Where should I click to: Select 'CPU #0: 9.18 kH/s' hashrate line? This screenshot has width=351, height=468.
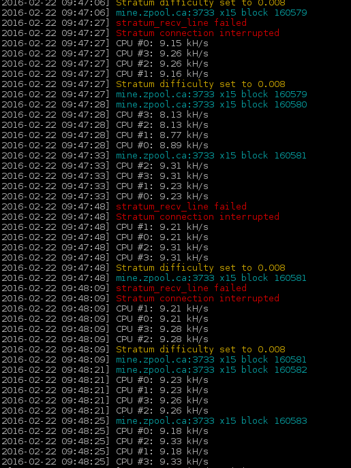tap(162, 431)
